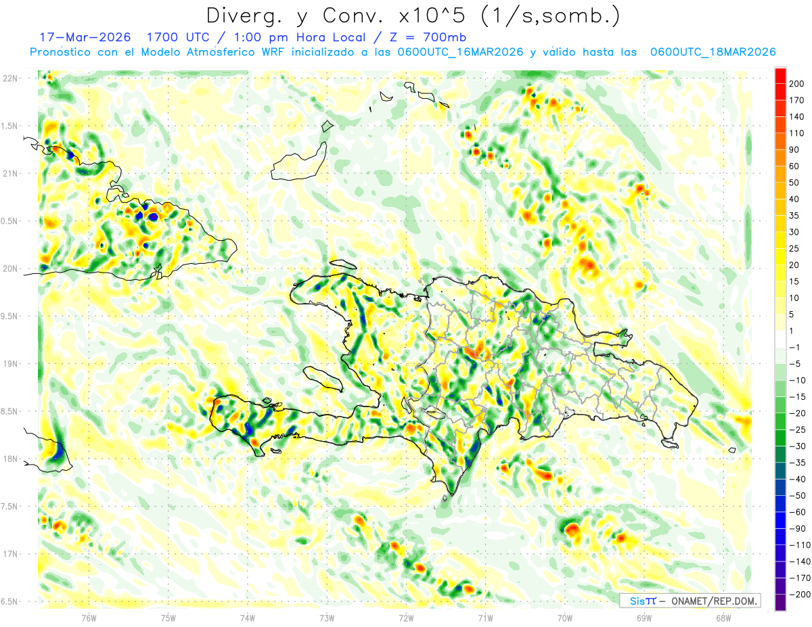Click the "68W" longitude label
Viewport: 812px width, 627px height.
[723, 618]
